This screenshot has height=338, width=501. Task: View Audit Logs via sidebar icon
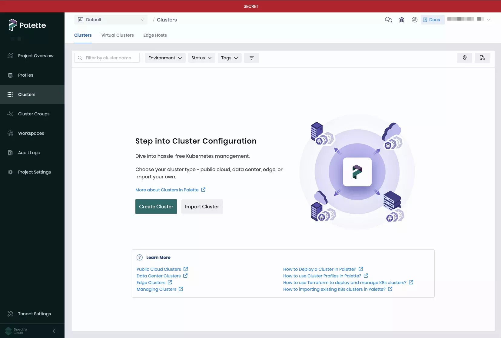[x=11, y=153]
